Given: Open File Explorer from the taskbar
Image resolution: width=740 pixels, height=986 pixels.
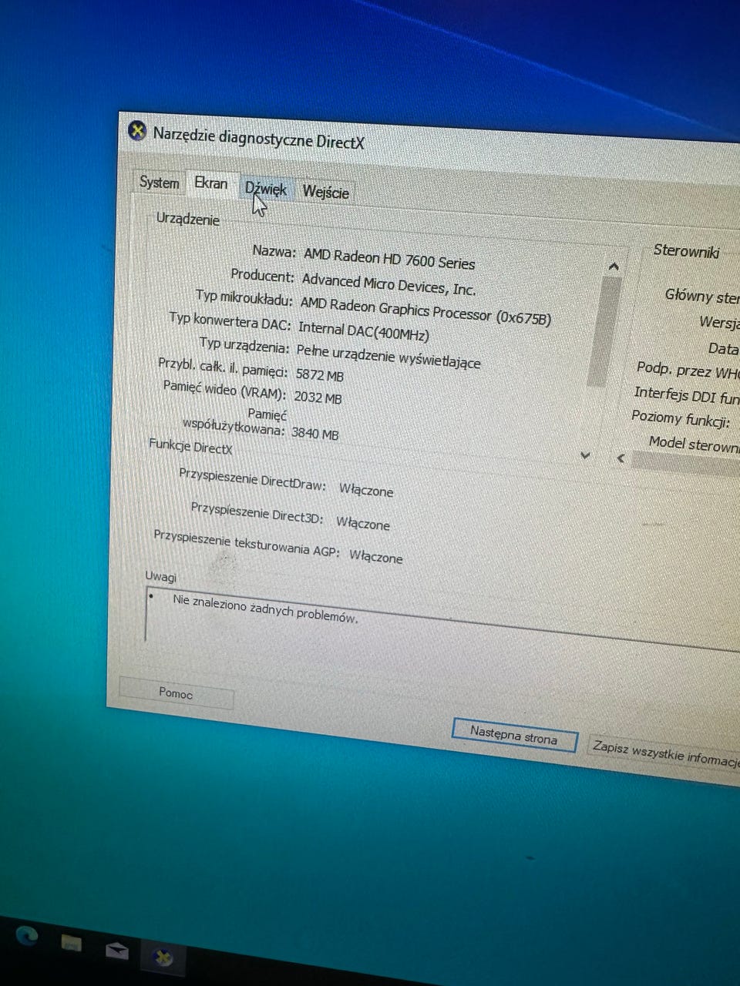Looking at the screenshot, I should pos(72,942).
